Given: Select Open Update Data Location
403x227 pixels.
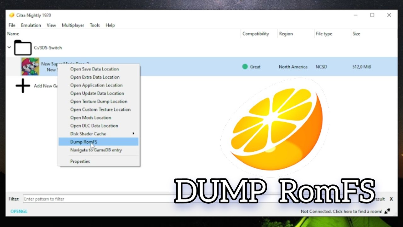Looking at the screenshot, I should click(98, 93).
